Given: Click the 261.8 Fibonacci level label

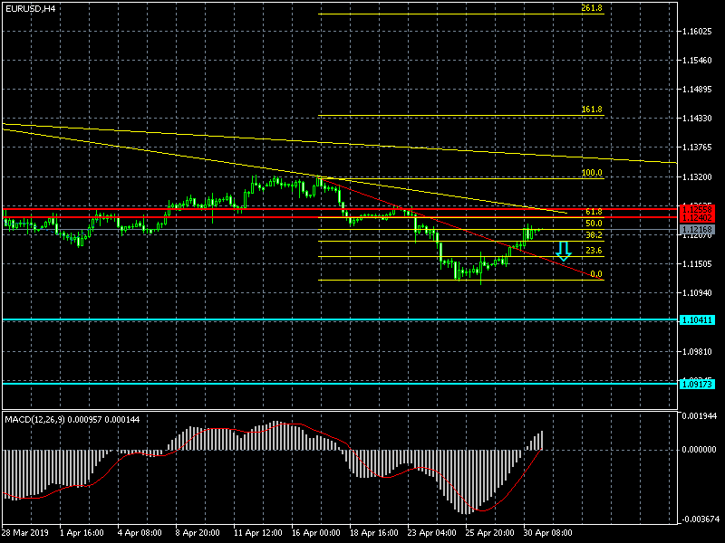Looking at the screenshot, I should pyautogui.click(x=591, y=8).
